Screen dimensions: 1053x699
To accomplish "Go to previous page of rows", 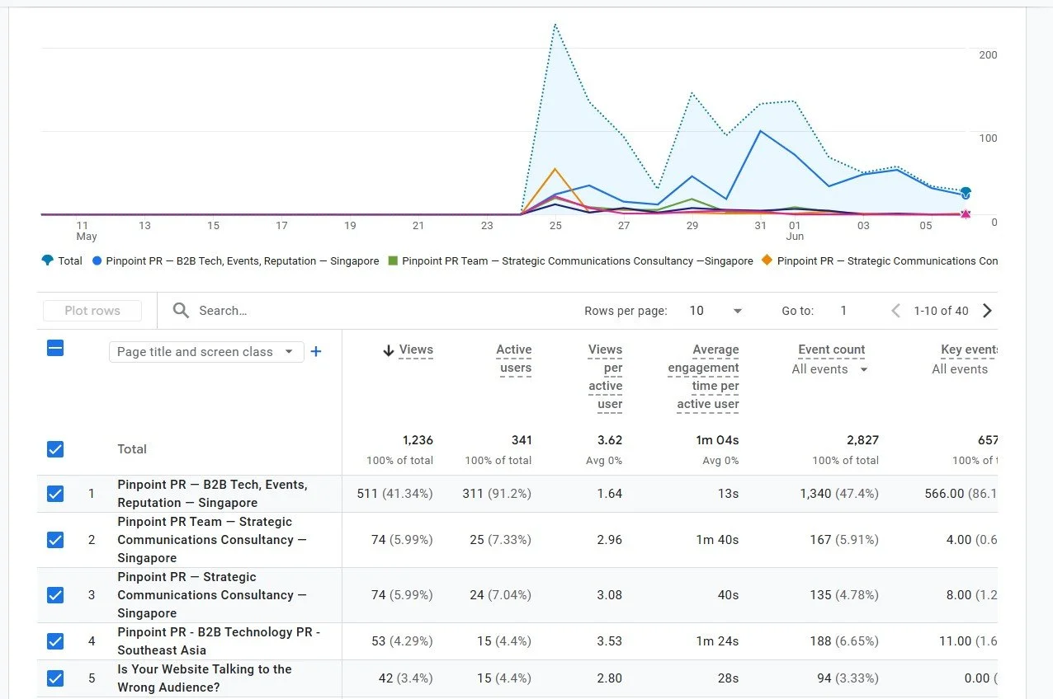I will (x=896, y=311).
